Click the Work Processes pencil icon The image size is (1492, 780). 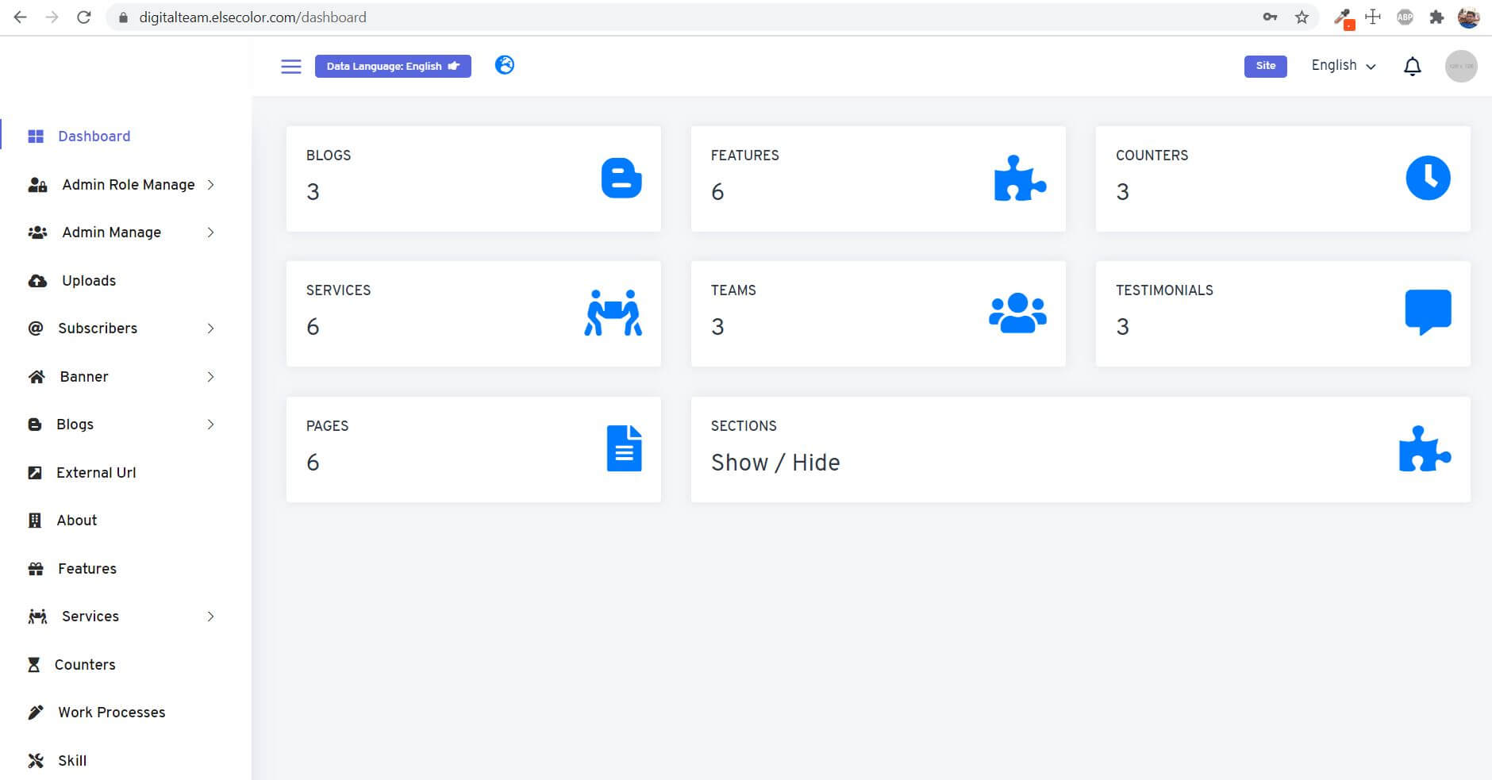point(35,712)
